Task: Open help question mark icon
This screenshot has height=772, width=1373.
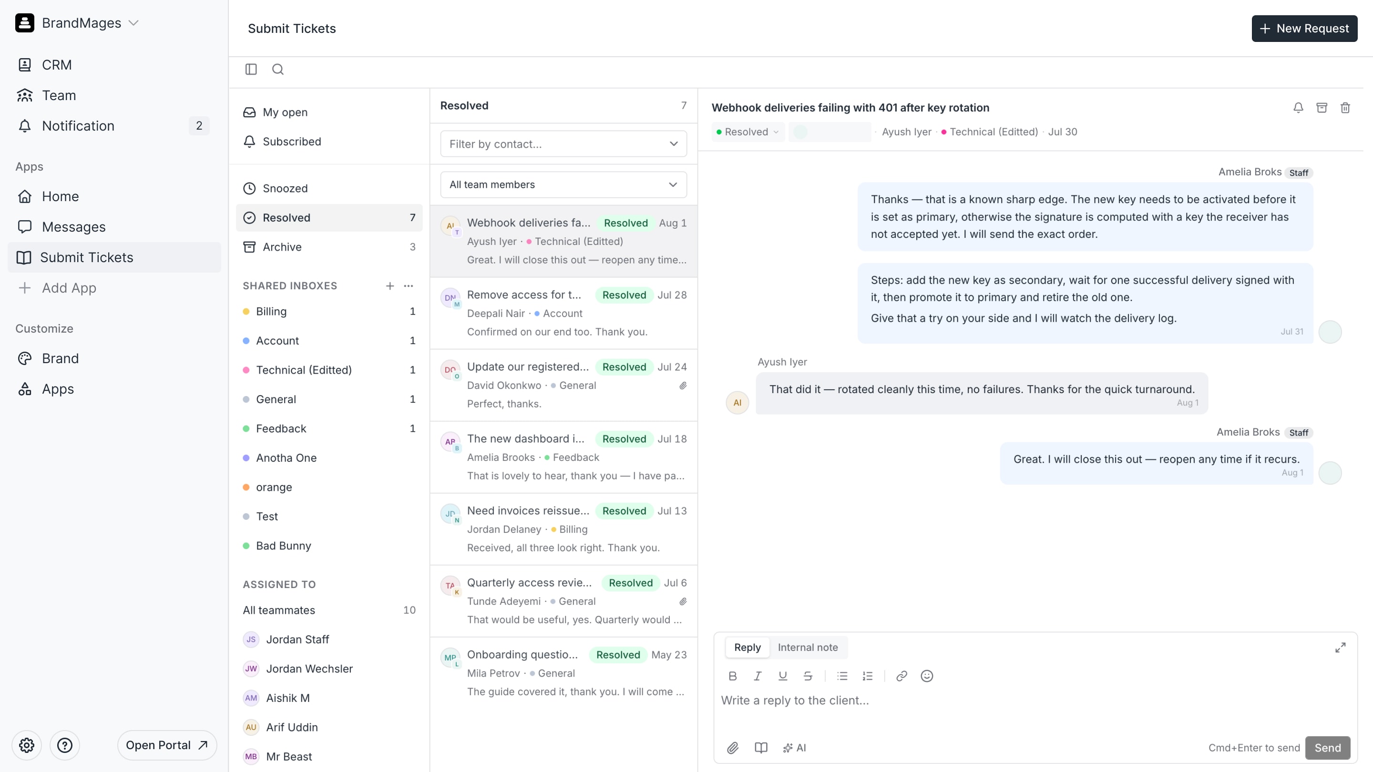Action: [65, 745]
